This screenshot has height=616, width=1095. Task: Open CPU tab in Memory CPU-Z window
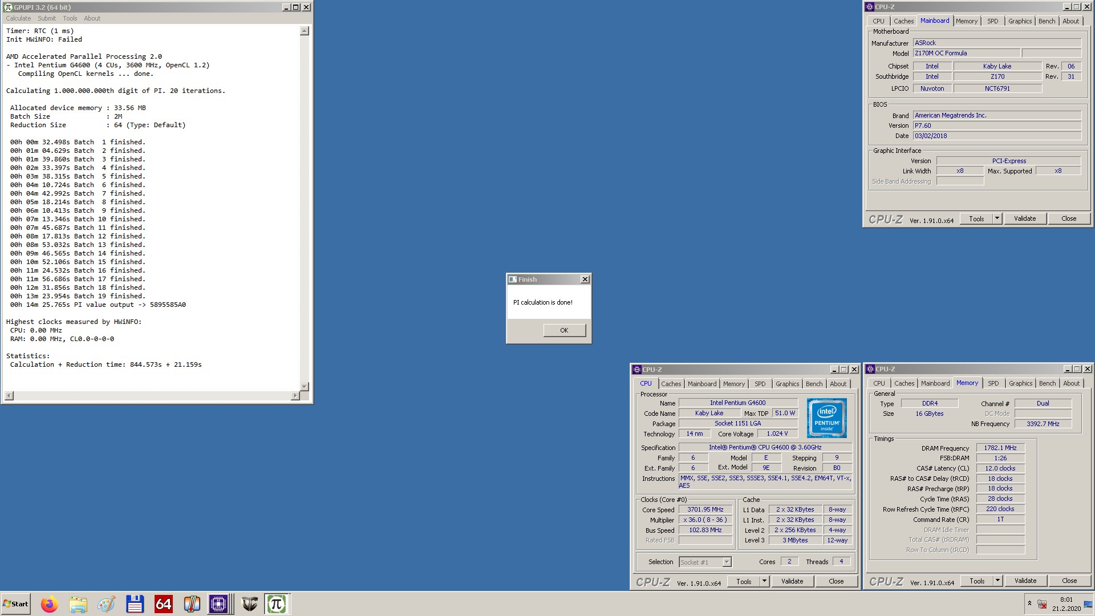879,383
